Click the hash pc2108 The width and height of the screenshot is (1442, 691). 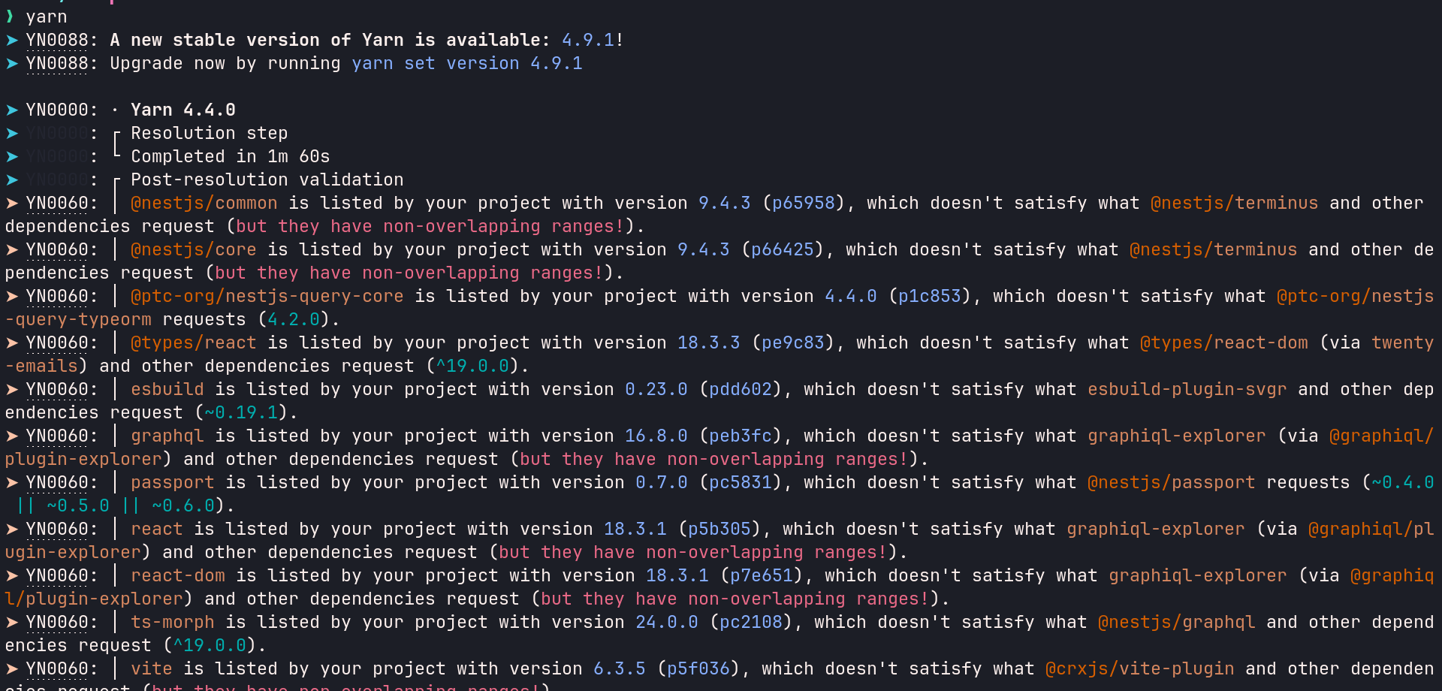(751, 622)
